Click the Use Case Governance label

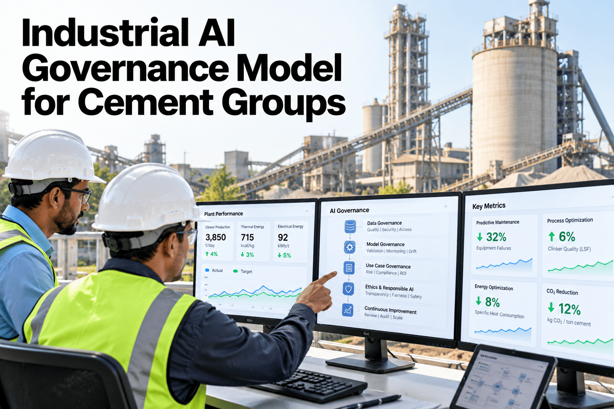coord(388,266)
